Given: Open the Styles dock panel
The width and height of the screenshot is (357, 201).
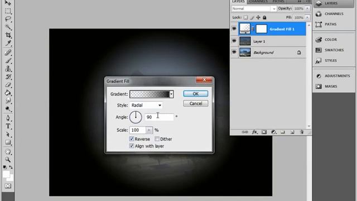Looking at the screenshot, I should pyautogui.click(x=334, y=61).
